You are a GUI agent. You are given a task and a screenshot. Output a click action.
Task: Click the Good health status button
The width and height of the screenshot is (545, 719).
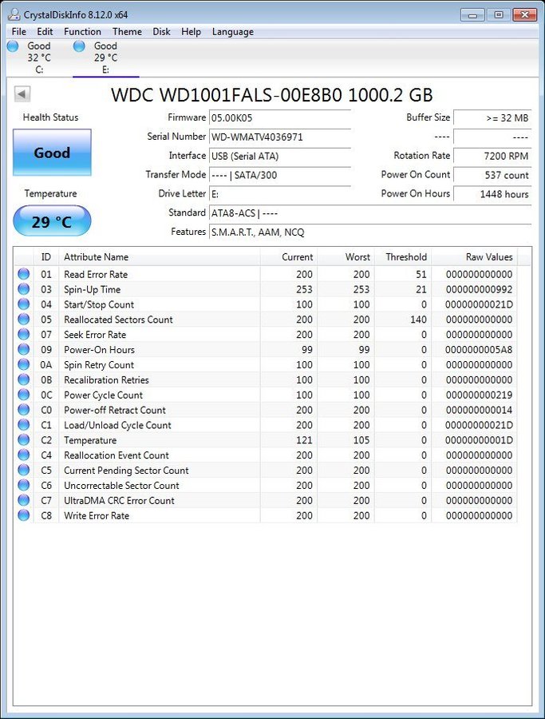(x=52, y=153)
